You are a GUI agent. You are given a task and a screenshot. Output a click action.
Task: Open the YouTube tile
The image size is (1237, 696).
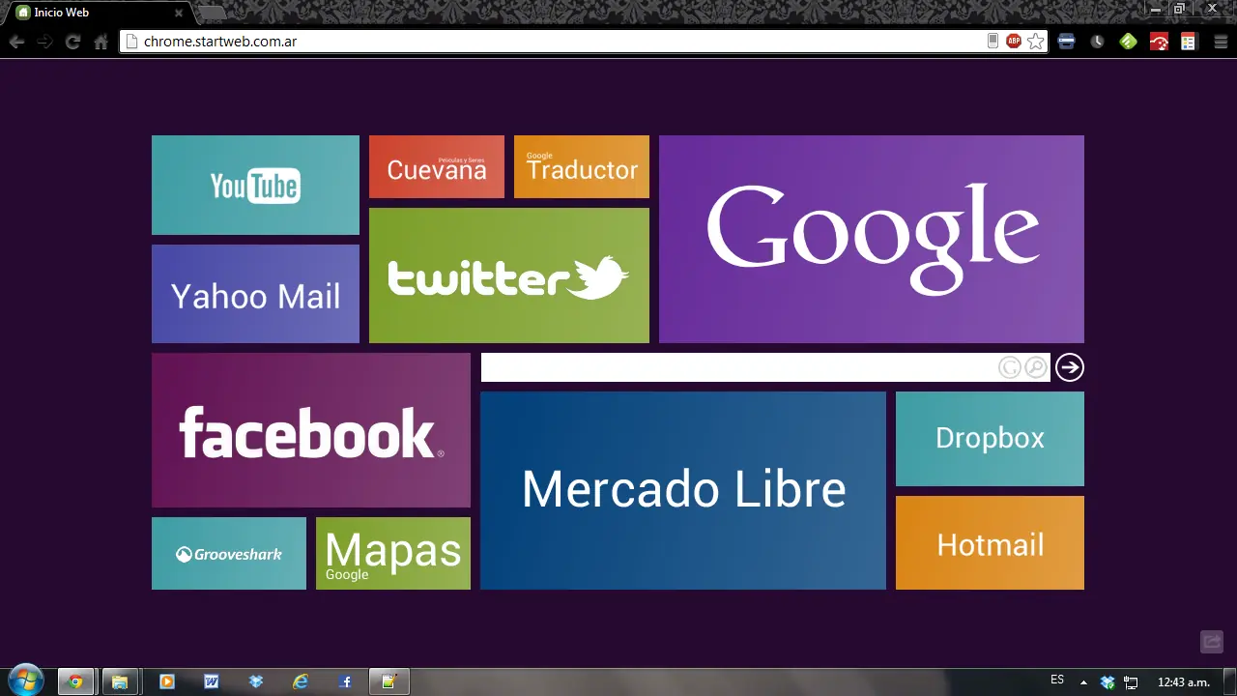click(255, 185)
